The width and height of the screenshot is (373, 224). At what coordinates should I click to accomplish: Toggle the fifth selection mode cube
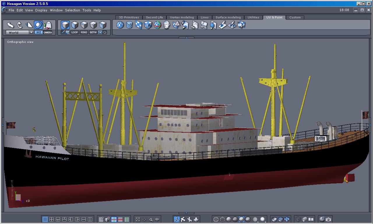click(103, 25)
